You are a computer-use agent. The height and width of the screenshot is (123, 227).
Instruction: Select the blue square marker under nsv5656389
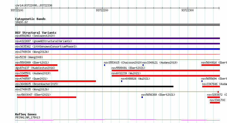click(x=142, y=97)
